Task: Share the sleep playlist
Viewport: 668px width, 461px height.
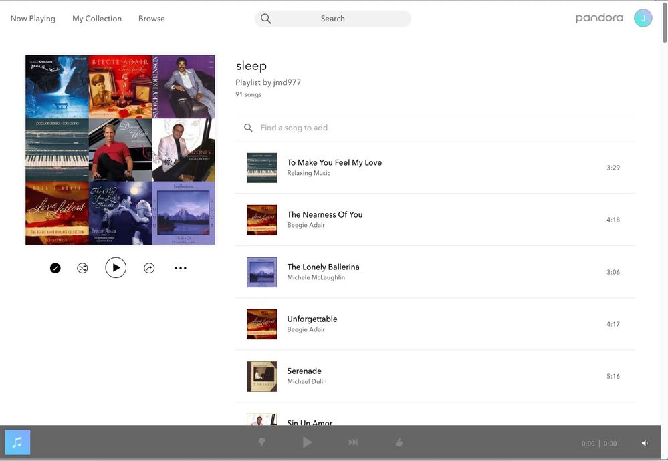Action: [149, 268]
